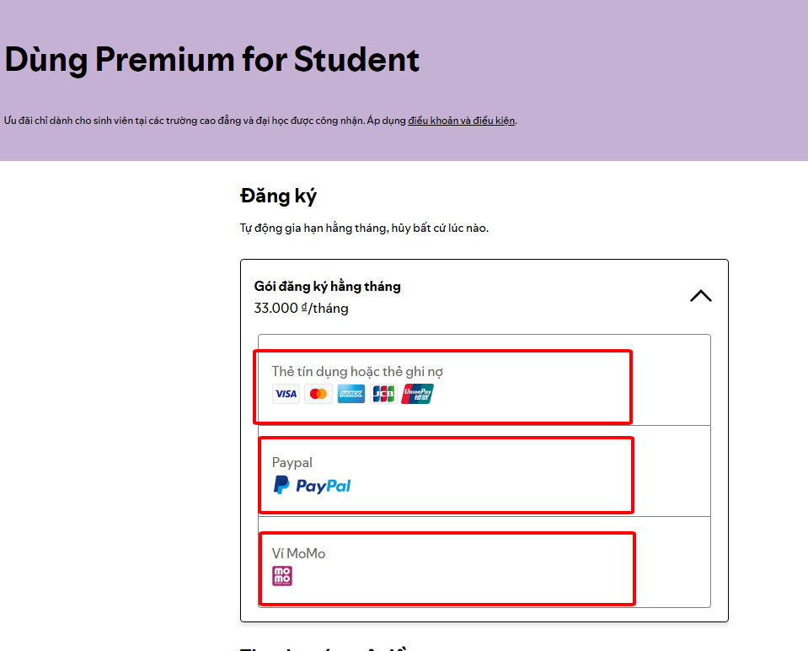Click the Đăng ký heading
Viewport: 808px width, 651px height.
279,196
